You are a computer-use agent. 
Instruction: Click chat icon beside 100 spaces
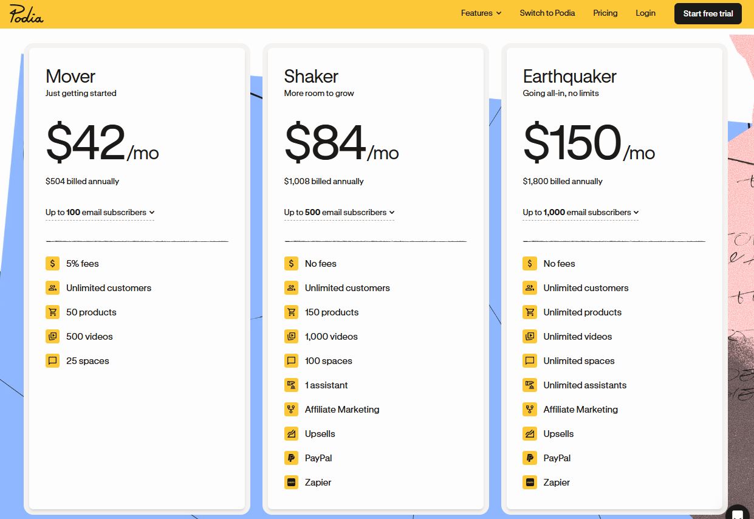292,361
